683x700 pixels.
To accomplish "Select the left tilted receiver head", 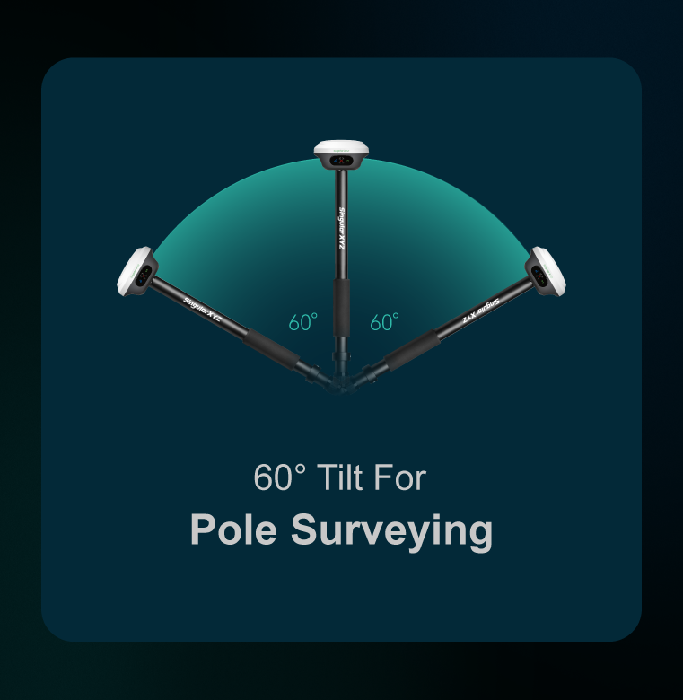I will click(137, 271).
